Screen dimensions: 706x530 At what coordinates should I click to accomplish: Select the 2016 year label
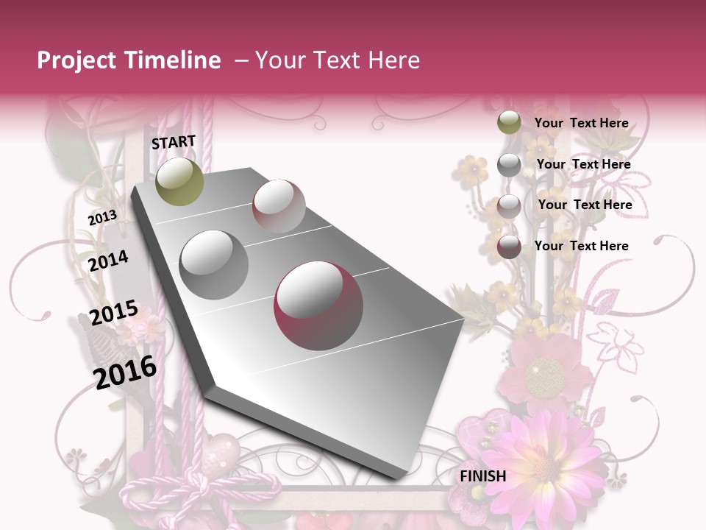124,371
